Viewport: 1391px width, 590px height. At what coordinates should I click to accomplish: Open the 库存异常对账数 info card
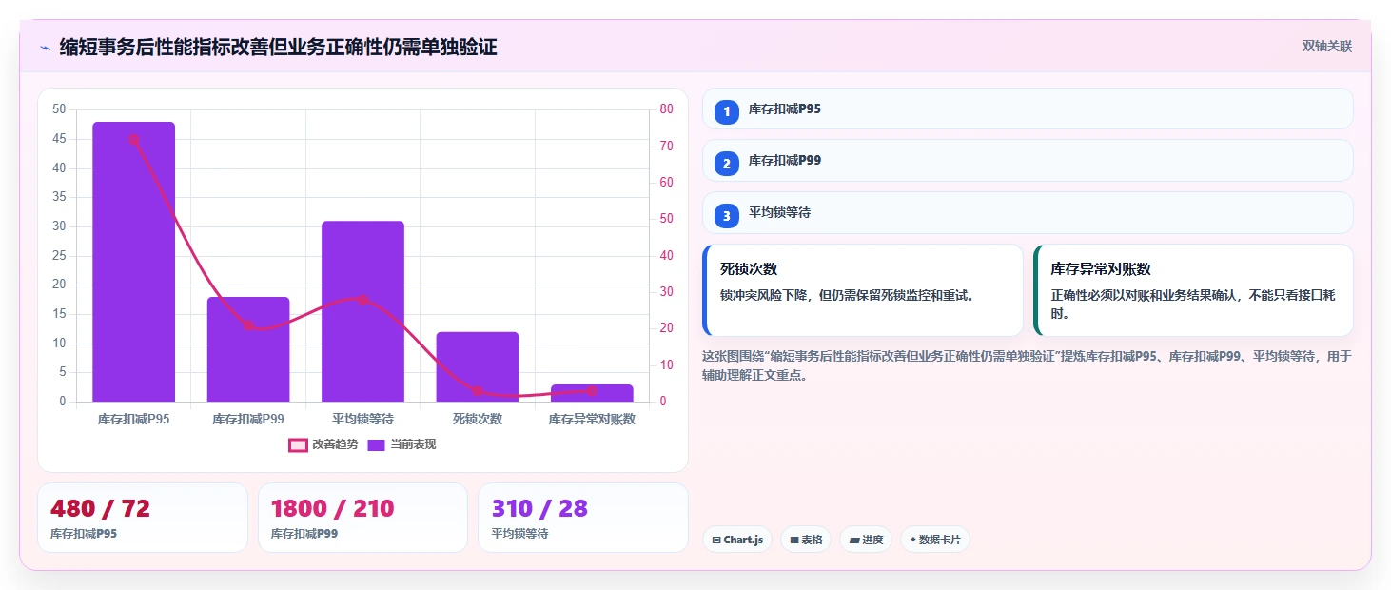(1193, 290)
